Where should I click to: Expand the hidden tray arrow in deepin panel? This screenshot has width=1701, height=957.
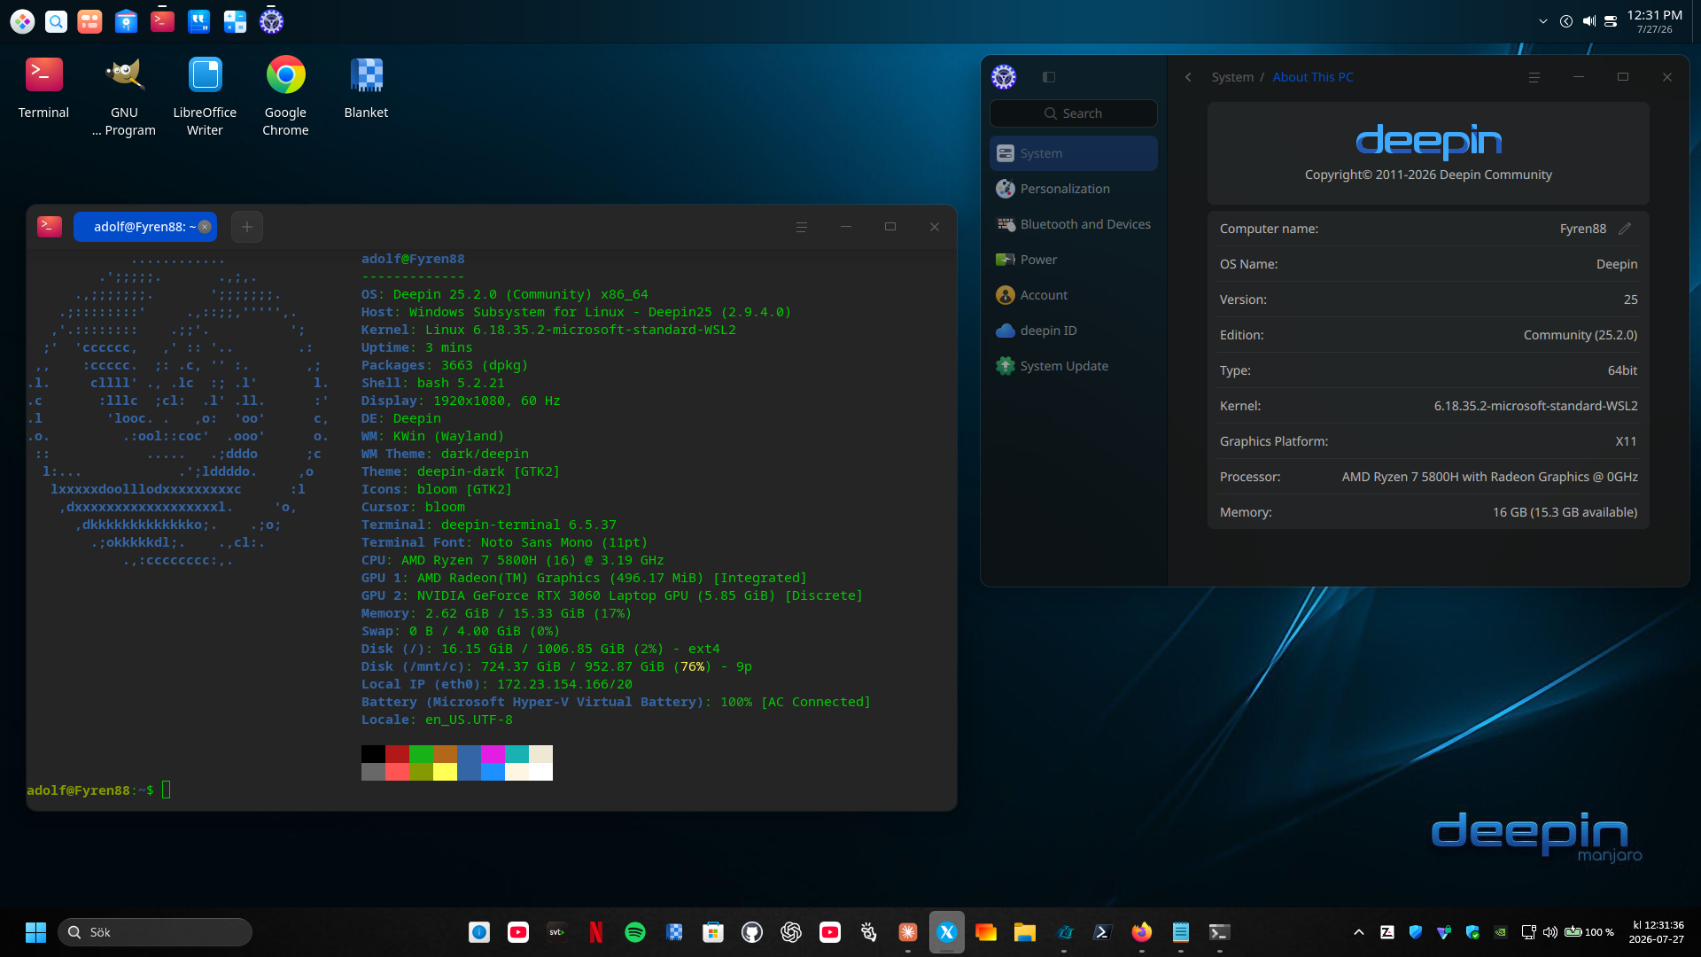(x=1543, y=21)
